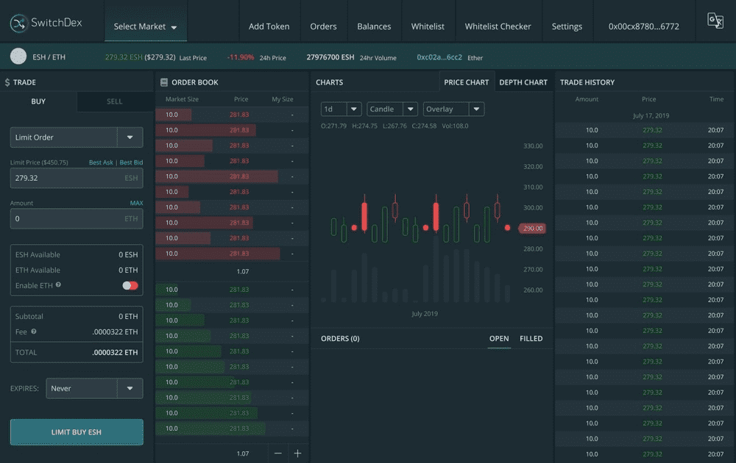Click the SwitchDex logo icon

click(x=18, y=23)
